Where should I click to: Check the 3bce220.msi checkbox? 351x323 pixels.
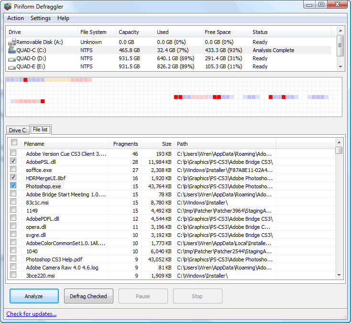pyautogui.click(x=13, y=274)
